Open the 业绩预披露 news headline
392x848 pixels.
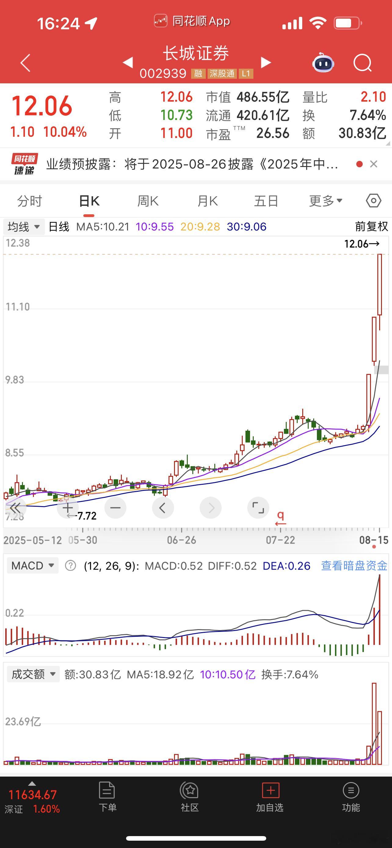pos(192,164)
